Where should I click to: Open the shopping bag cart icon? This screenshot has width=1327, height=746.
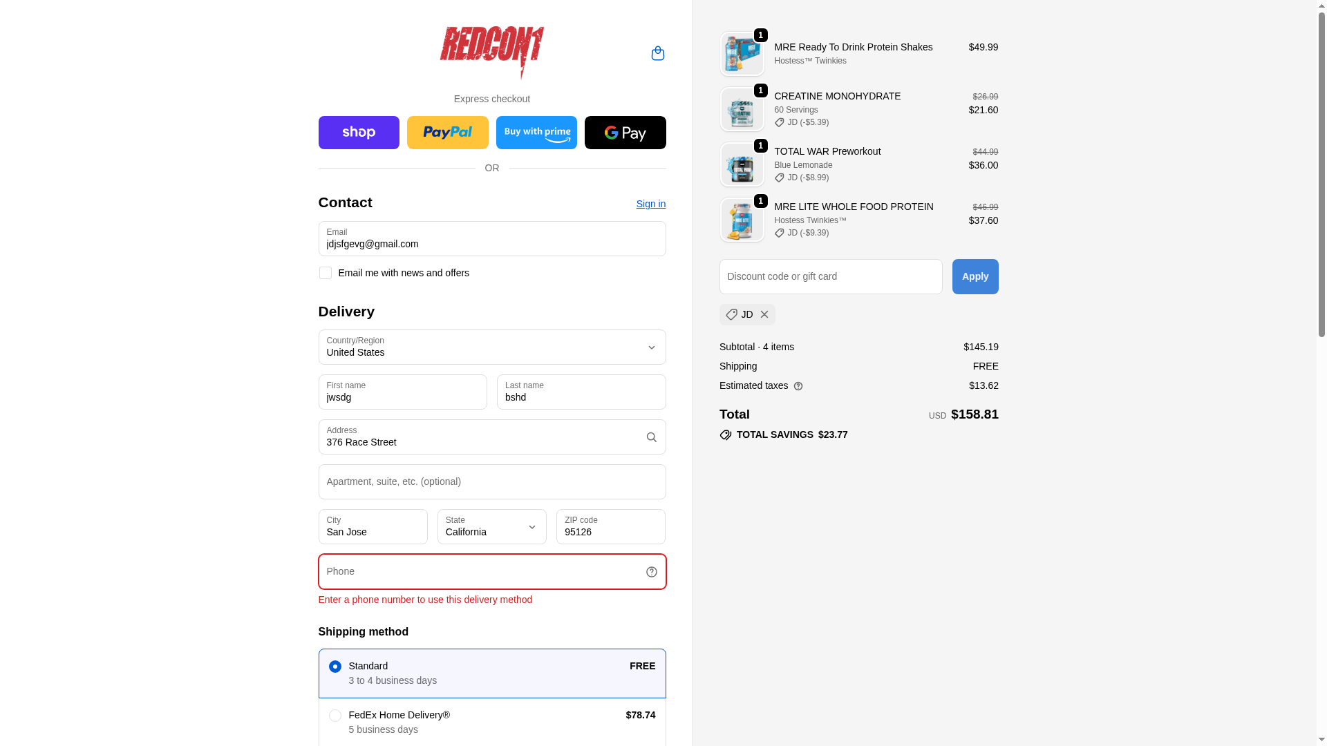(x=657, y=53)
